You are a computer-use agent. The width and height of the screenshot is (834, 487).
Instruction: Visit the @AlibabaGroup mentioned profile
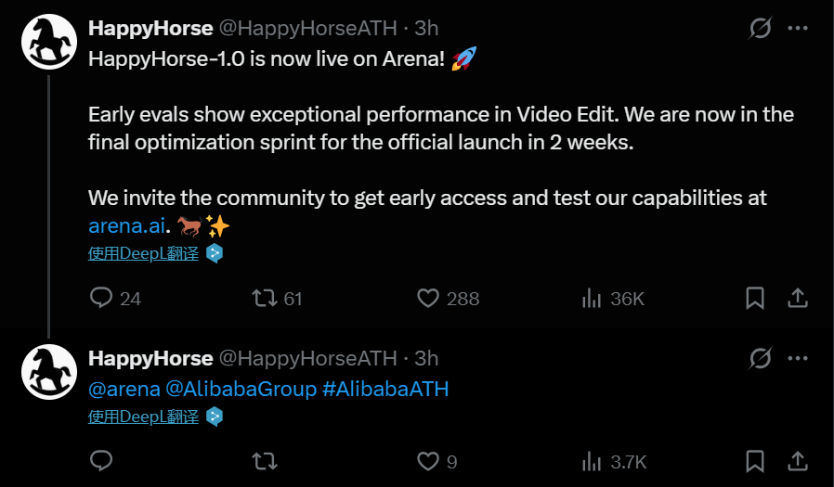pyautogui.click(x=241, y=389)
